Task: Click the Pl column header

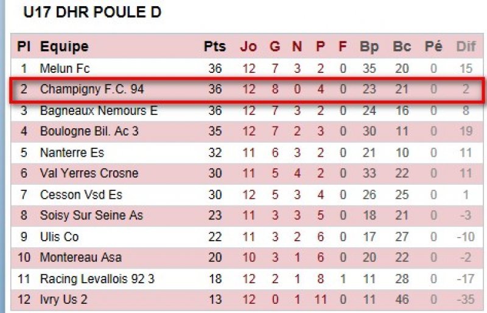Action: tap(24, 47)
